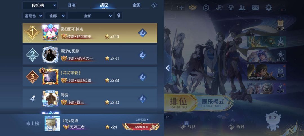This screenshot has width=304, height=136.
Task: Open the 上榜奖励 rewards link
Action: [x=142, y=119]
